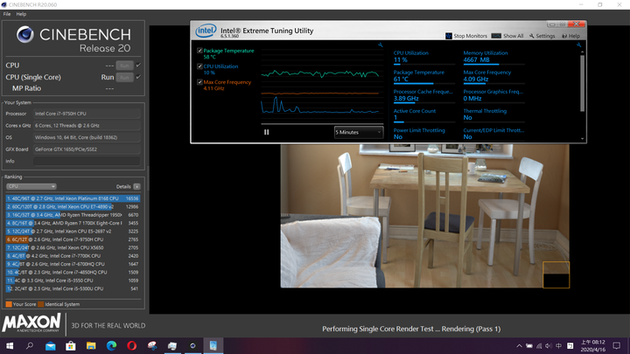Open Help in Intel XTU
The height and width of the screenshot is (354, 630).
pyautogui.click(x=570, y=36)
